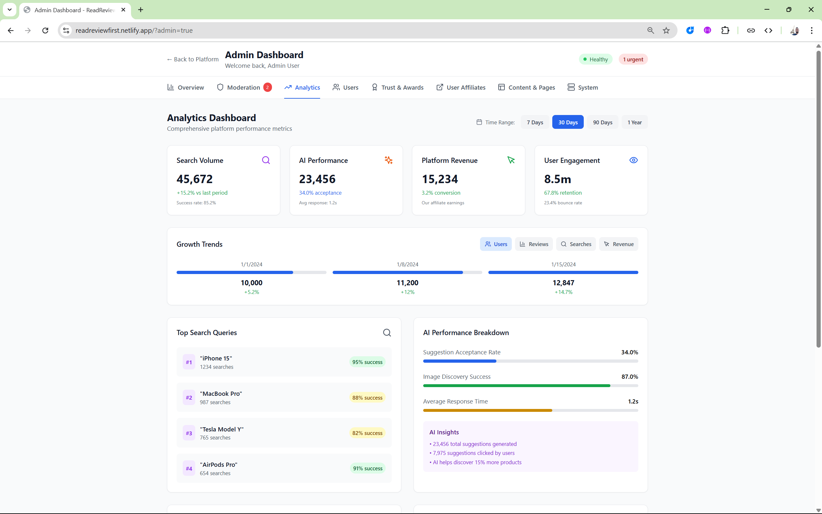Open the tab search dropdown arrow
This screenshot has width=822, height=514.
(x=10, y=10)
